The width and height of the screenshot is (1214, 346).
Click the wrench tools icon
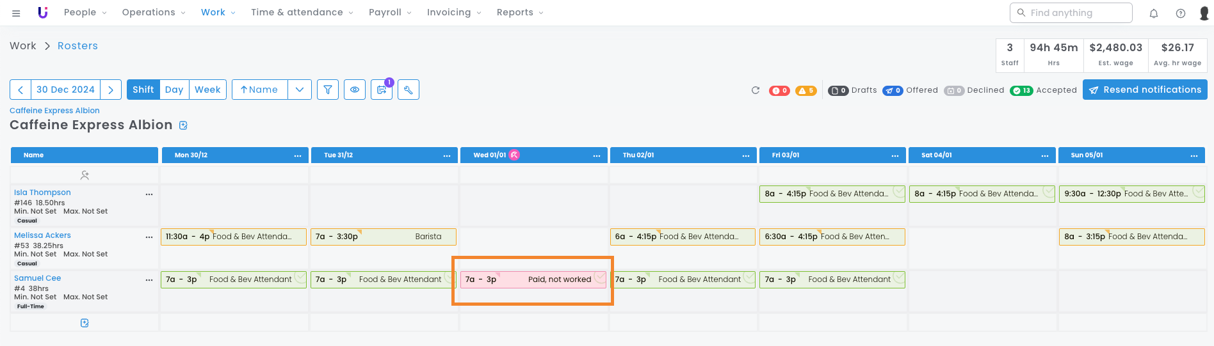click(x=409, y=90)
